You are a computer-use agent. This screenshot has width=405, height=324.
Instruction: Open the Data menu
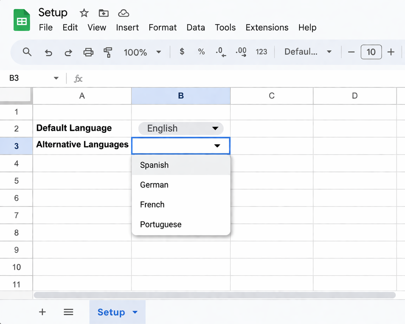click(196, 28)
